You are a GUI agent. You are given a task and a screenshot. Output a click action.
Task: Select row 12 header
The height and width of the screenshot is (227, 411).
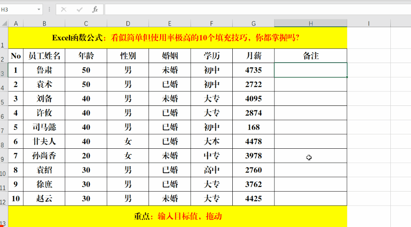click(x=4, y=199)
